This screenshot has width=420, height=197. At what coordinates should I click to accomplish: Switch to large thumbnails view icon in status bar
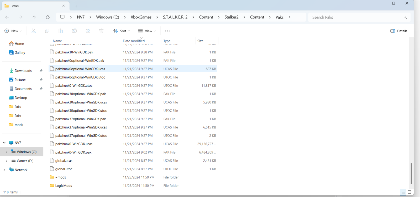pyautogui.click(x=409, y=192)
